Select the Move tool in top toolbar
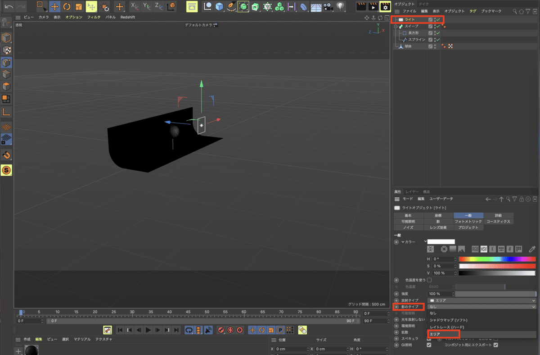The width and height of the screenshot is (540, 355). pos(54,7)
